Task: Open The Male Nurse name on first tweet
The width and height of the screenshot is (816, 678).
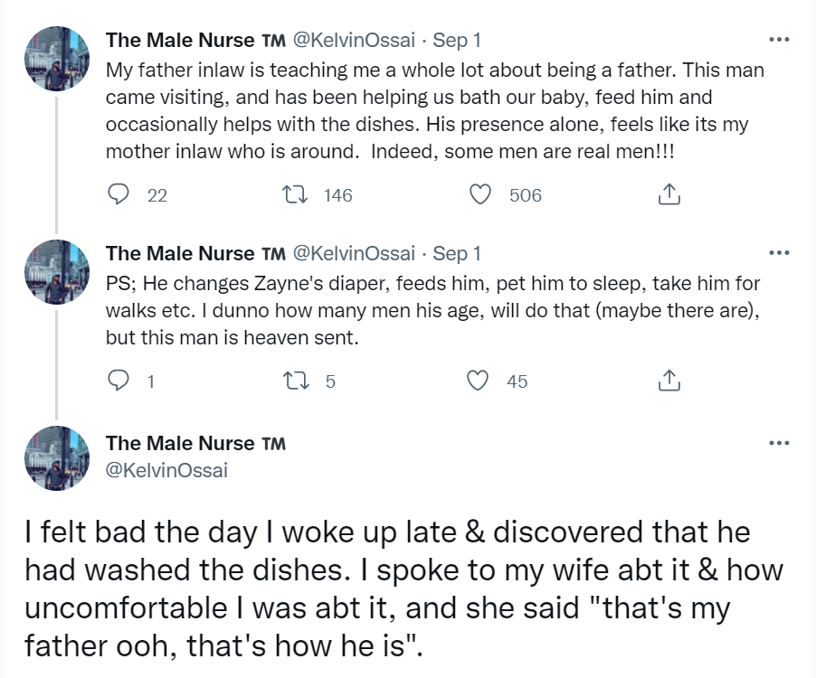Action: pos(180,40)
